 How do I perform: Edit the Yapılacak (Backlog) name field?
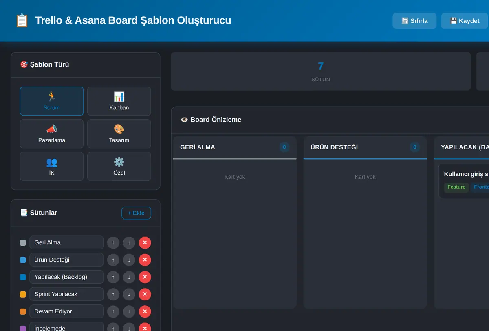click(x=66, y=277)
